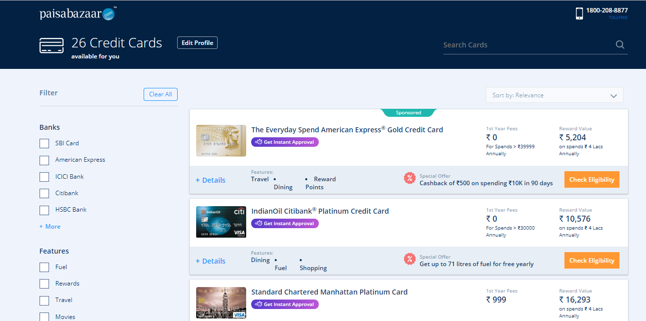Tick the American Express bank filter
Image resolution: width=646 pixels, height=321 pixels.
coord(45,160)
